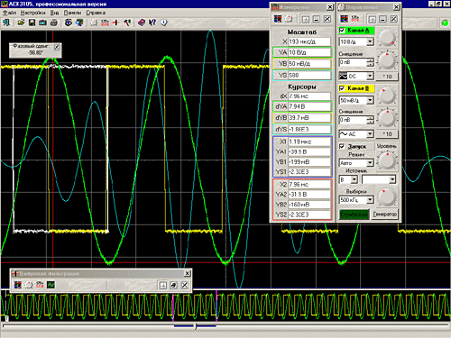This screenshot has width=451, height=338.
Task: Toggle the Запуск trigger checkbox
Action: click(x=342, y=146)
